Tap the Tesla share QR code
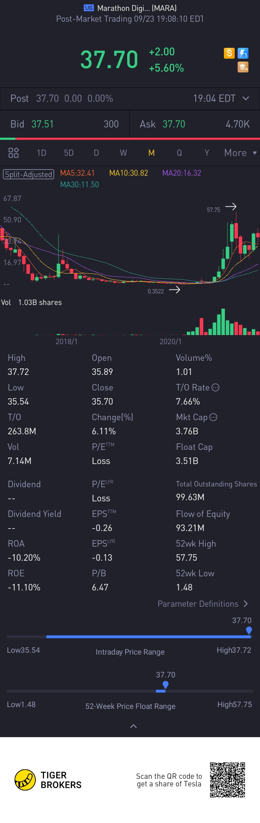260x823 pixels. (x=227, y=780)
